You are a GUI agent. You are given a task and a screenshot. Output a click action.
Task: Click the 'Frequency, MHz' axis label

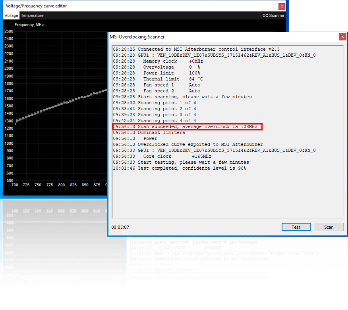(29, 25)
